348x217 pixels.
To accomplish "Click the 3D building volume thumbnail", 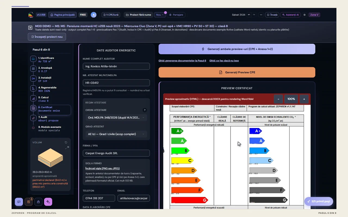I will click(x=50, y=158).
